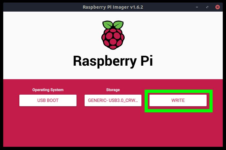
Task: Click the Operating System label
Action: [48, 90]
